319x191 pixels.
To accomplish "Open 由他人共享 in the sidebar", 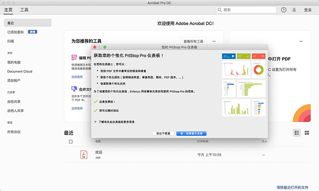I will 16,111.
